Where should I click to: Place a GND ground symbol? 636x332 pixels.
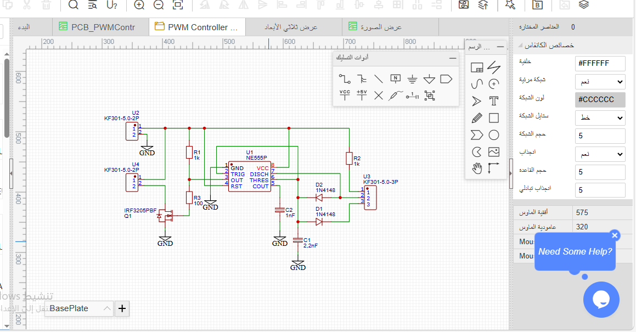click(x=412, y=78)
